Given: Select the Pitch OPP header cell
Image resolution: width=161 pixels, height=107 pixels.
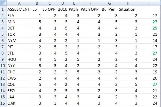Looking at the screenshot, I should 91,9.
